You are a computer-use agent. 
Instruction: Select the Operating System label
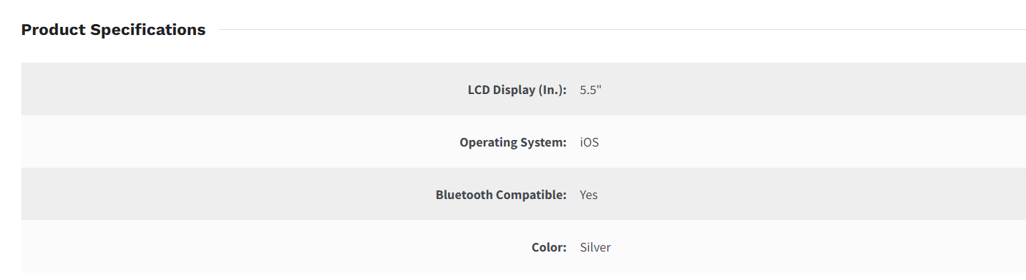[513, 143]
